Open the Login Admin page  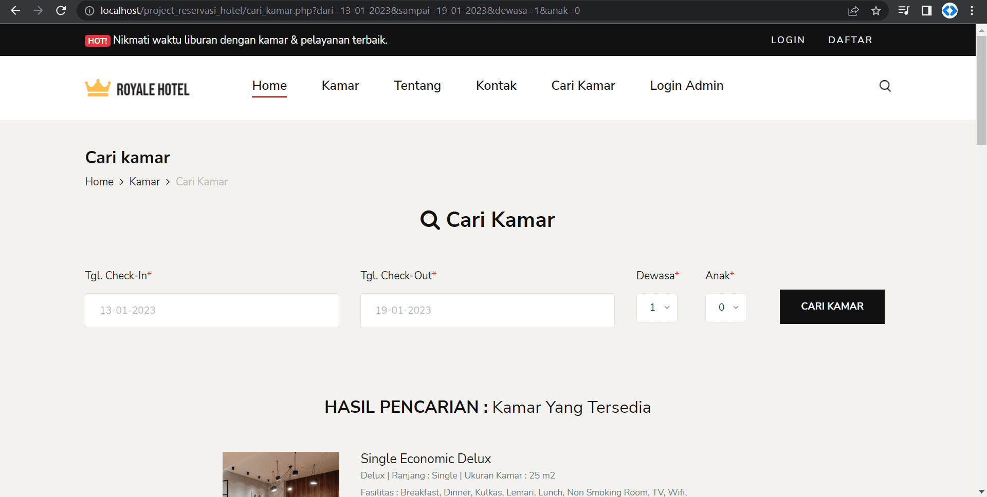pos(686,86)
